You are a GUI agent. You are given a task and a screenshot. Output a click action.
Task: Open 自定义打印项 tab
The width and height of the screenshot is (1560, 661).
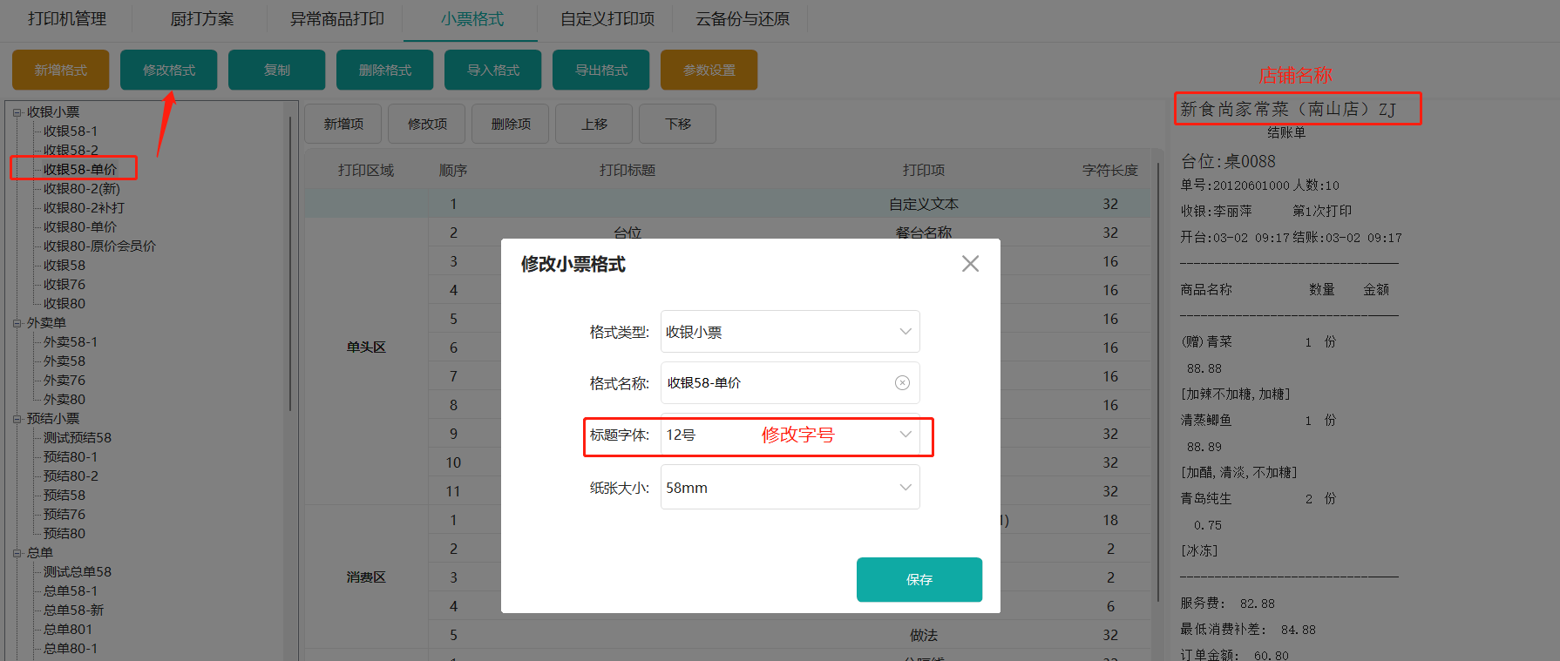tap(607, 19)
